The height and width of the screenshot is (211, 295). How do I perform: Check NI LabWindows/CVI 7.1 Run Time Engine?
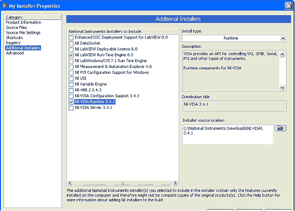[71, 61]
